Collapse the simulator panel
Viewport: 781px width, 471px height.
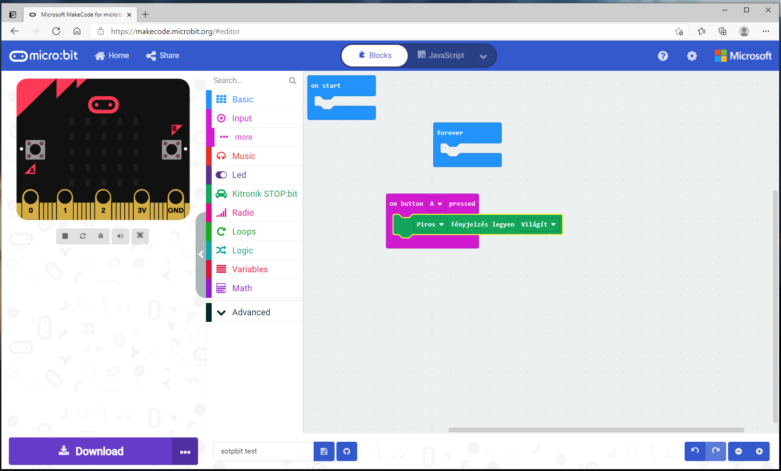pyautogui.click(x=201, y=254)
